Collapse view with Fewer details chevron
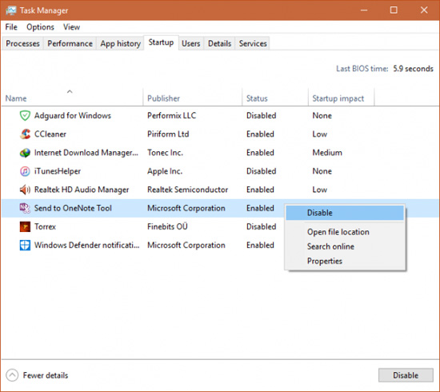Screen dimensions: 440x392 click(12, 375)
